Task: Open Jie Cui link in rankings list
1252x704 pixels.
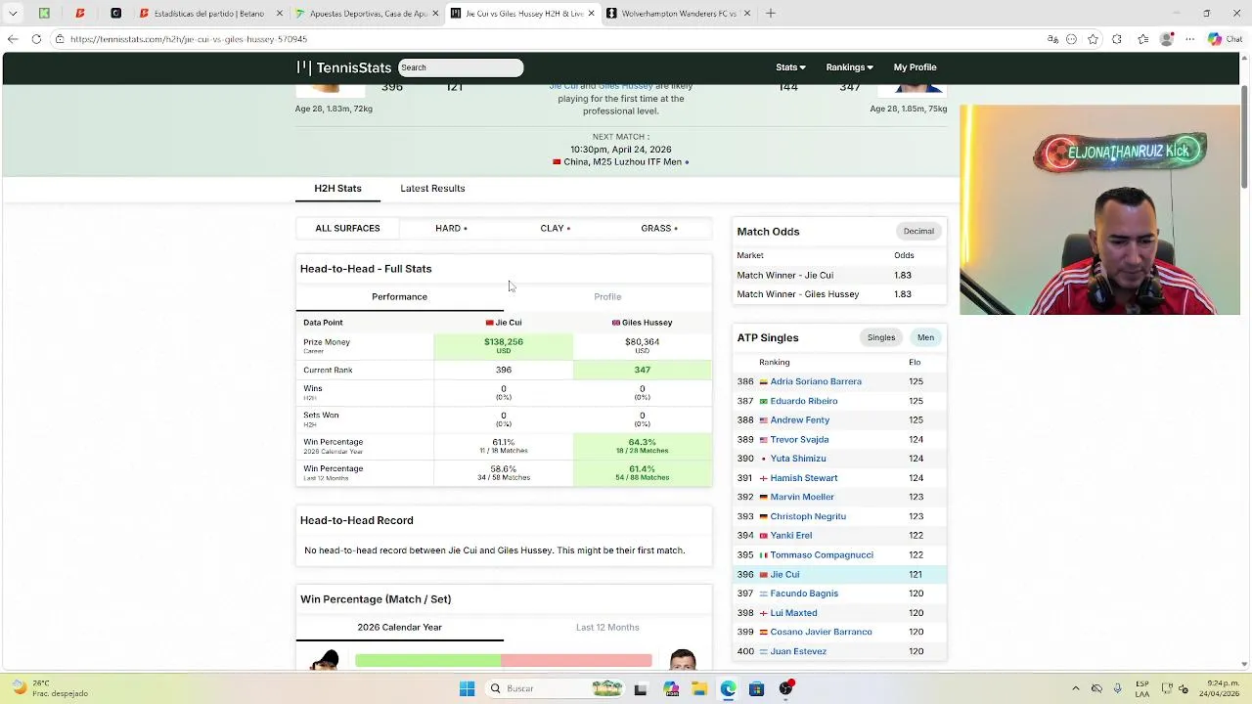Action: point(784,574)
